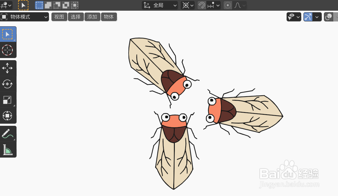Screen dimensions: 338x196
Task: Select the Scale tool
Action: click(8, 100)
